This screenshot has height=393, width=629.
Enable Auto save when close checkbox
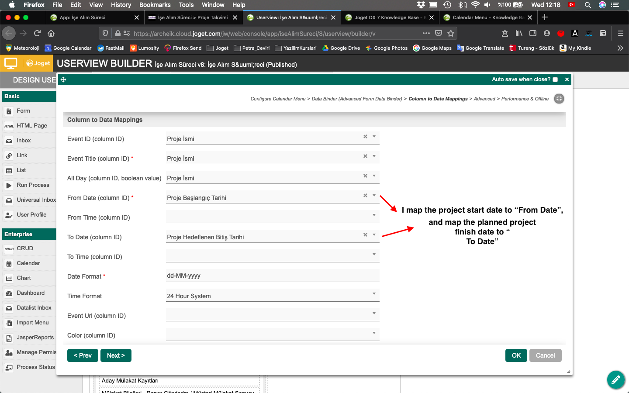(x=555, y=79)
